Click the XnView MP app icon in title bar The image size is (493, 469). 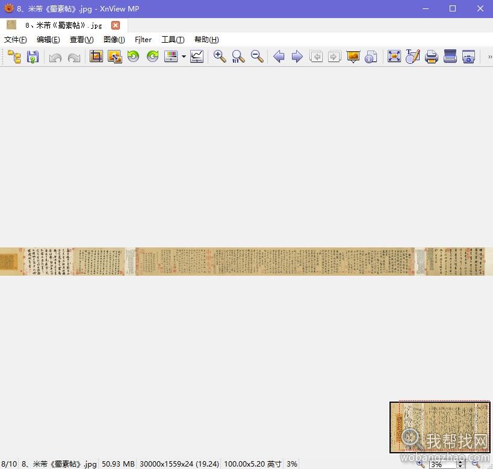[8, 8]
